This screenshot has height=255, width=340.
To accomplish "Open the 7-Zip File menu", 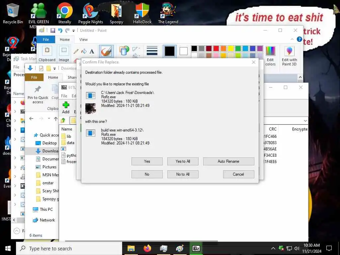I will [x=64, y=96].
